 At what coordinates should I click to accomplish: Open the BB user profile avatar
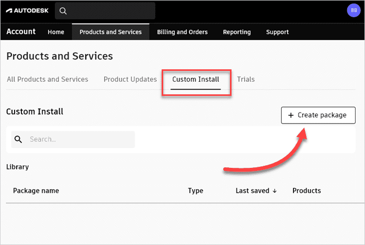coord(354,10)
